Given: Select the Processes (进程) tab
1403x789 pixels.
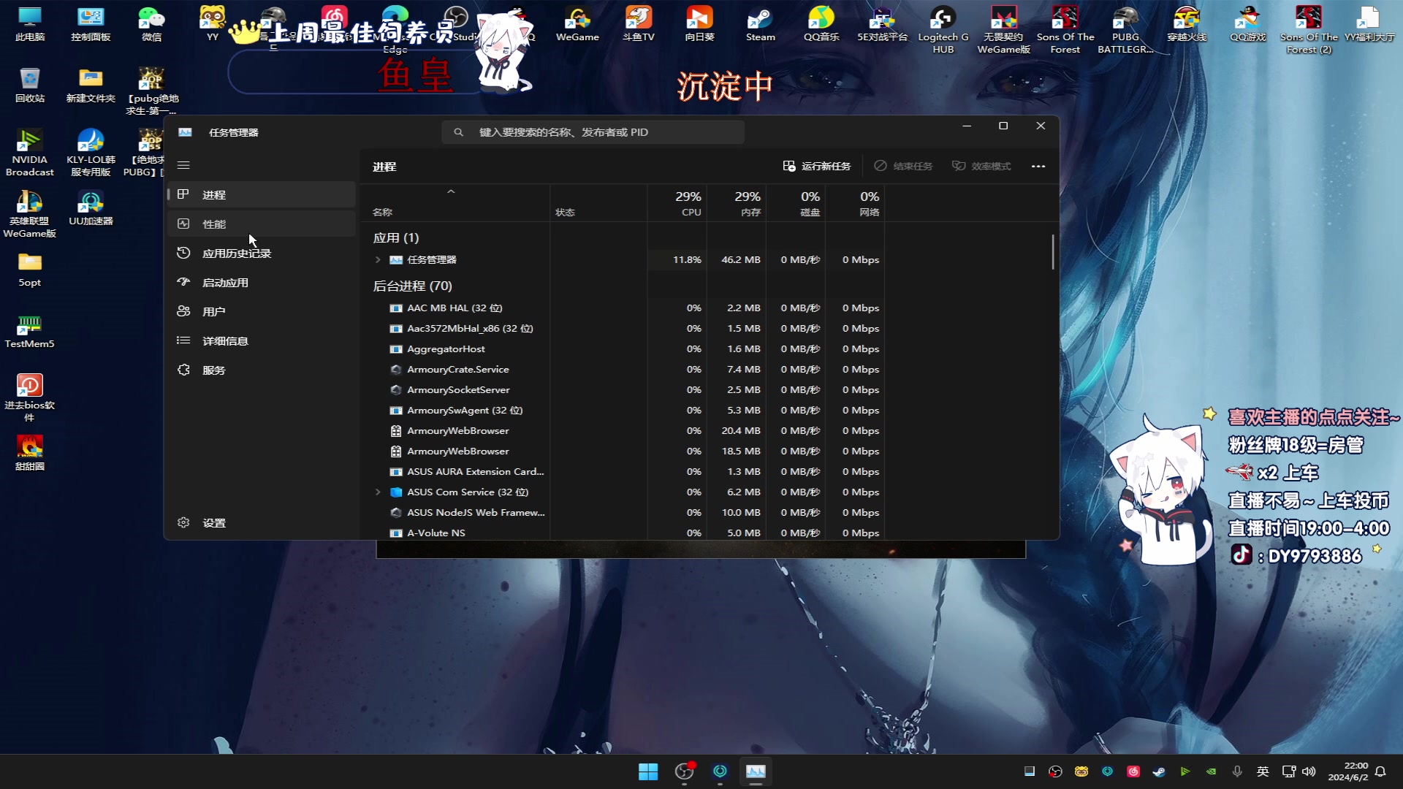Looking at the screenshot, I should click(214, 195).
